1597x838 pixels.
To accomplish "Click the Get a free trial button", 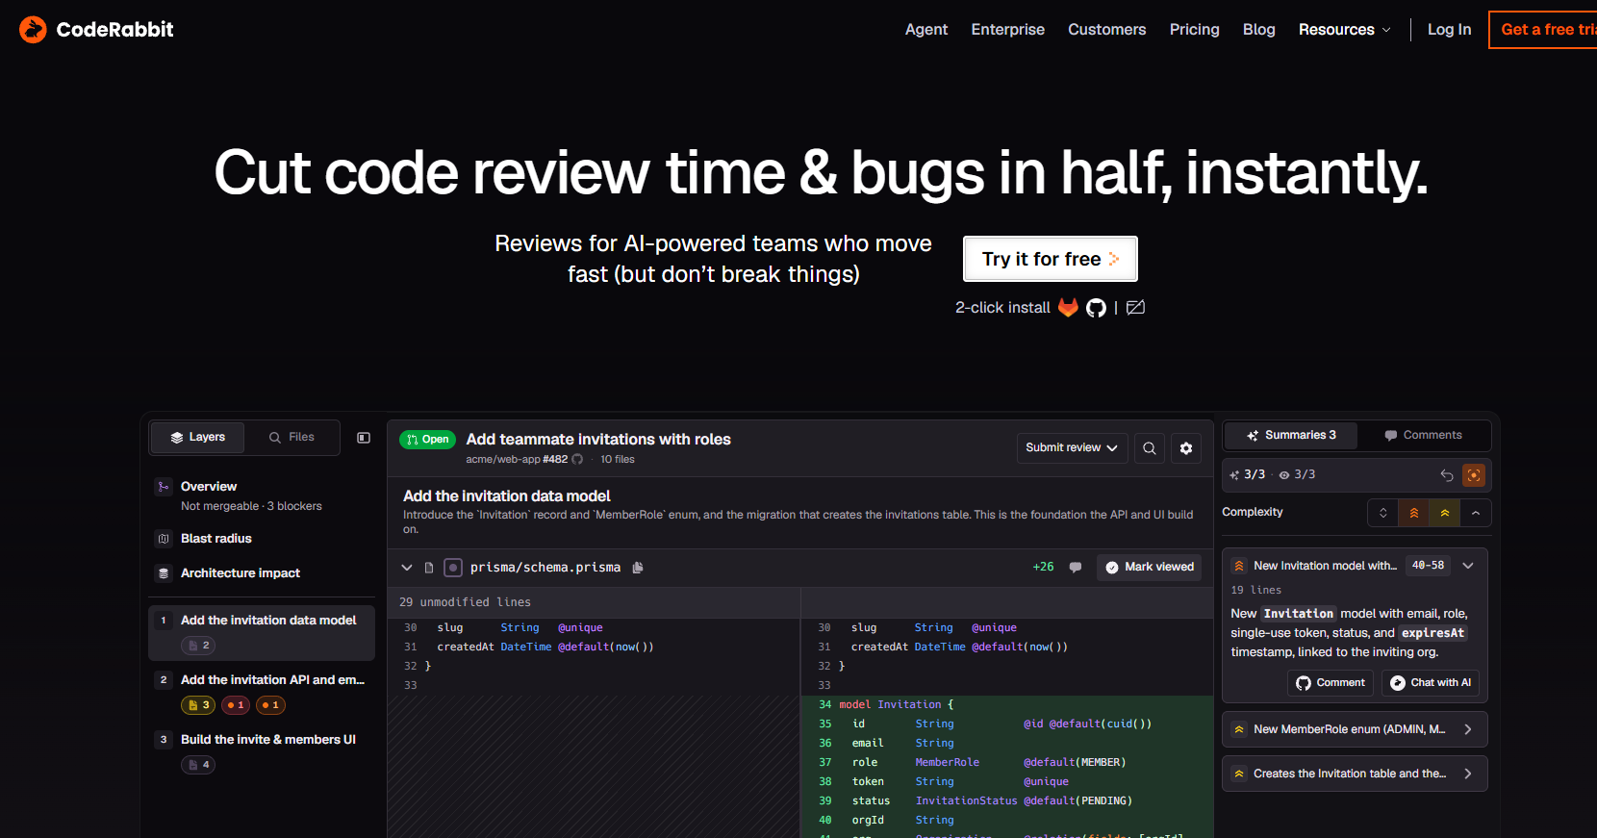I will click(x=1543, y=30).
